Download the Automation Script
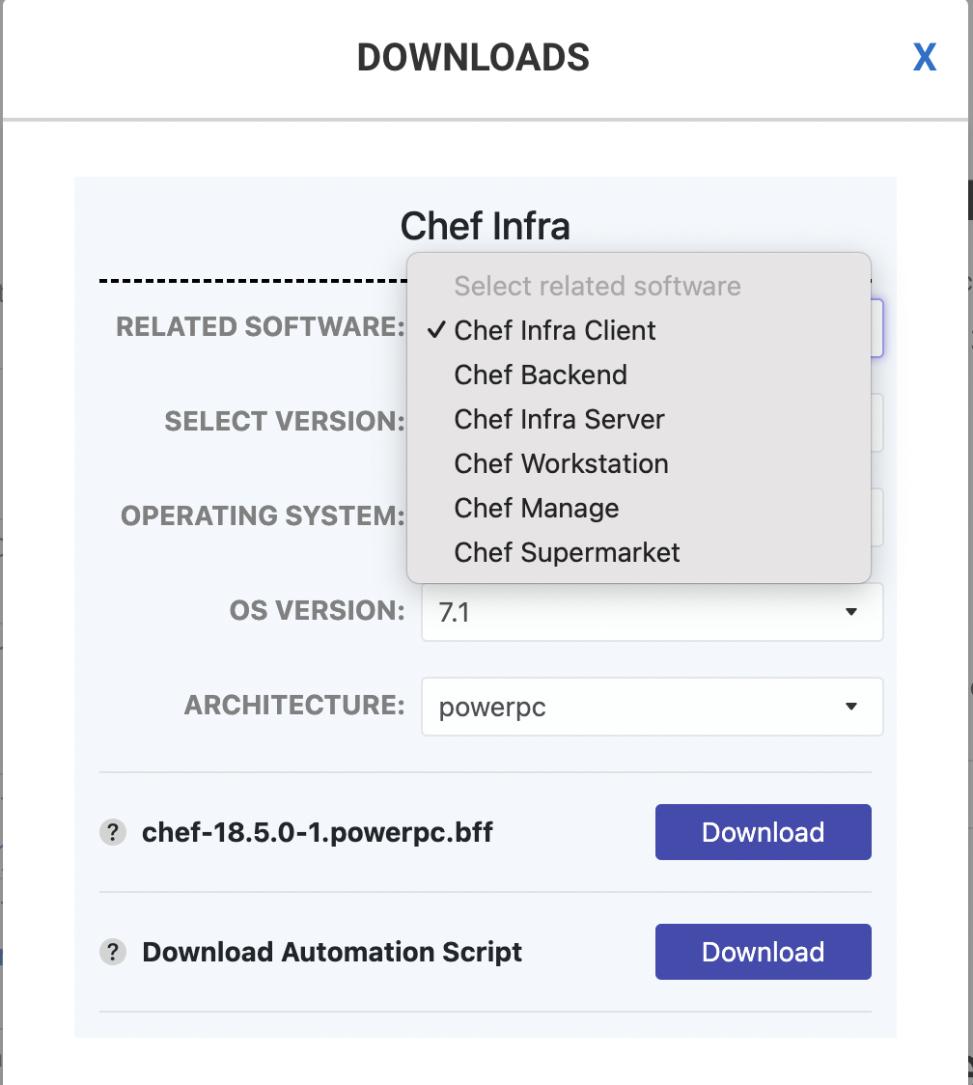The height and width of the screenshot is (1085, 973). [763, 952]
